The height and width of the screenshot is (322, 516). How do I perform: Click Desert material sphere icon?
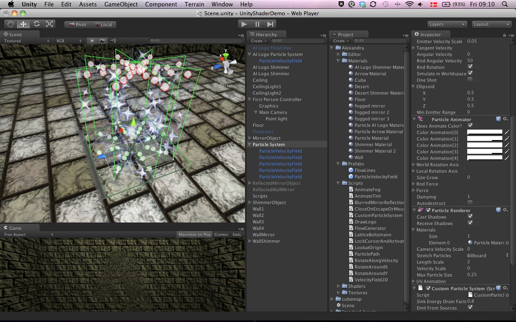pyautogui.click(x=351, y=87)
